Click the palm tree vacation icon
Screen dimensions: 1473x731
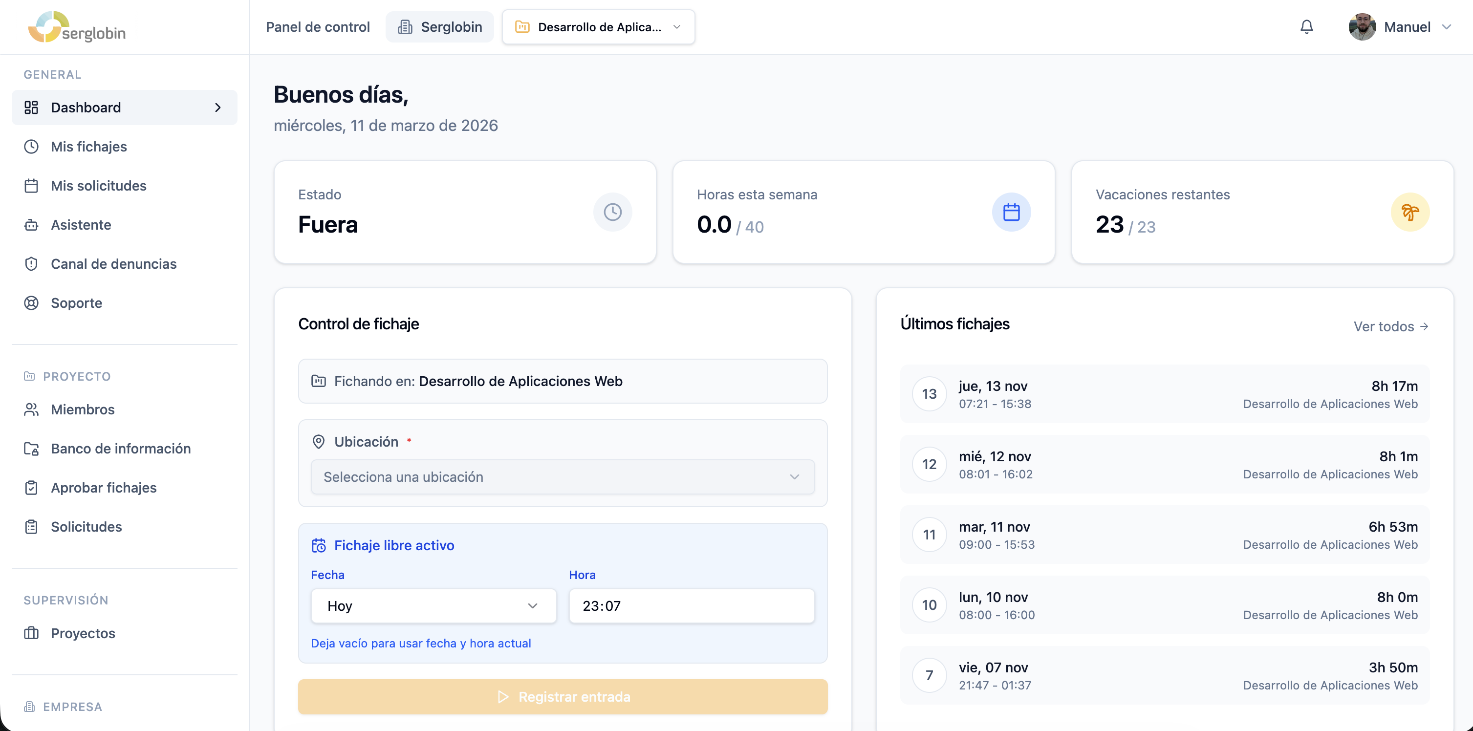click(x=1410, y=212)
